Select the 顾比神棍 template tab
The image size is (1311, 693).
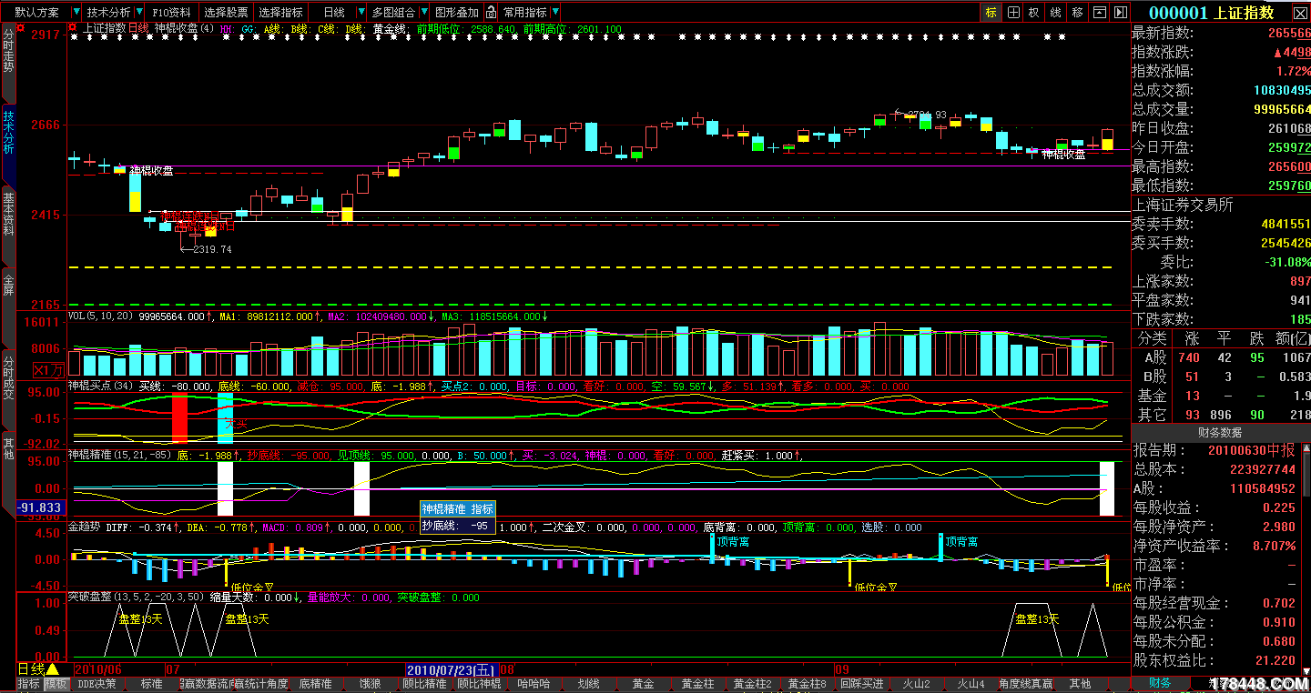[x=479, y=684]
